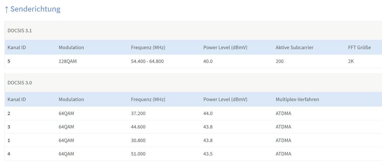382x163 pixels.
Task: Click Modulation column header in DOCSIS 3.1 table
Action: coord(71,47)
